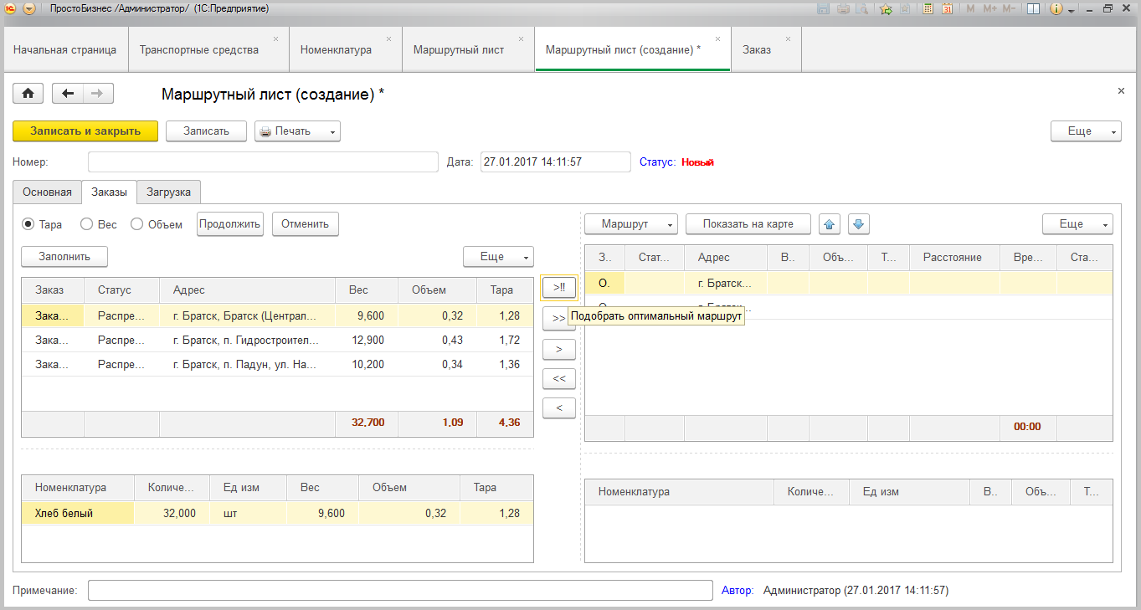This screenshot has height=610, width=1141.
Task: Select the Вес radio button
Action: (x=86, y=224)
